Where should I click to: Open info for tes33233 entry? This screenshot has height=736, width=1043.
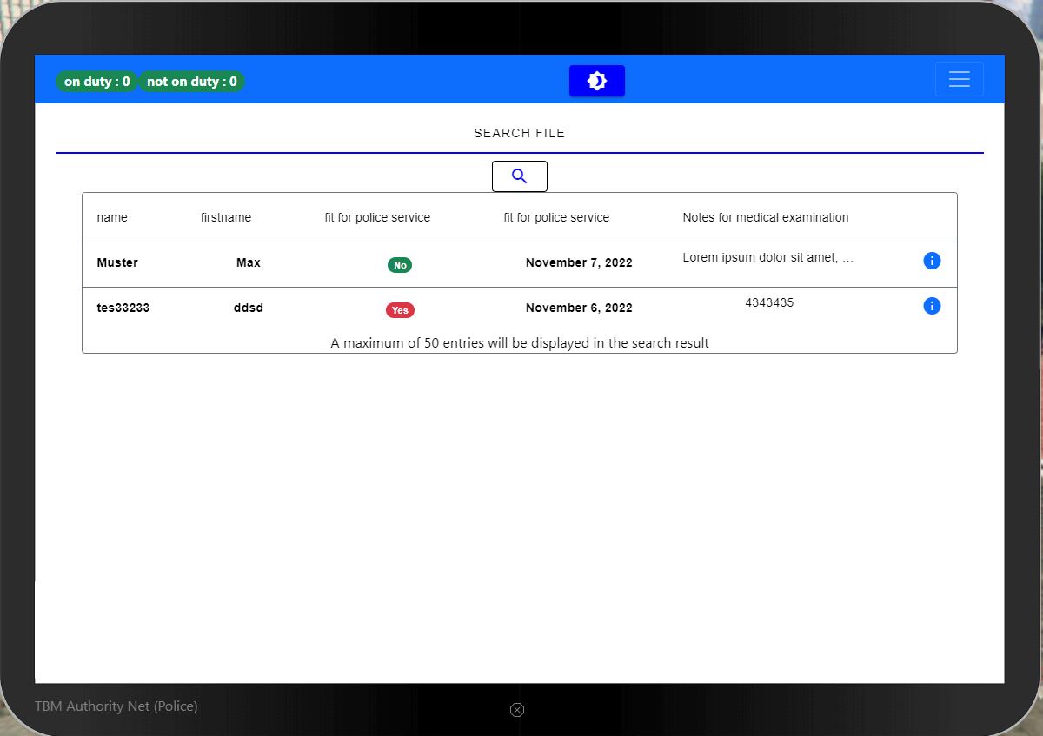(x=932, y=306)
